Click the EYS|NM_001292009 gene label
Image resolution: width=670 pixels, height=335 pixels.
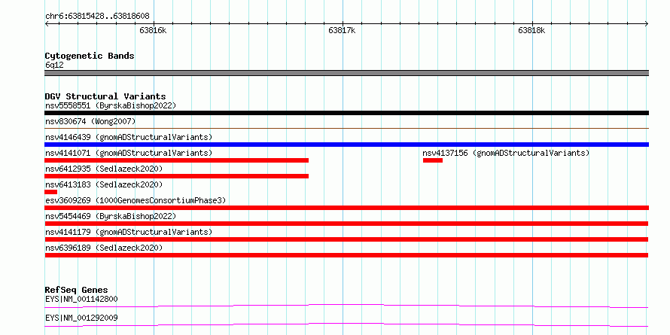click(81, 318)
